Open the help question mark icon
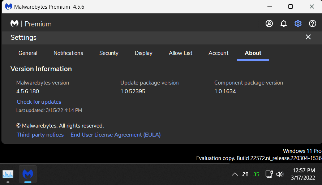 pos(312,23)
